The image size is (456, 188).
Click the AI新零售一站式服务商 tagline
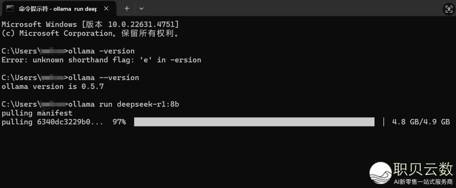coord(423,182)
